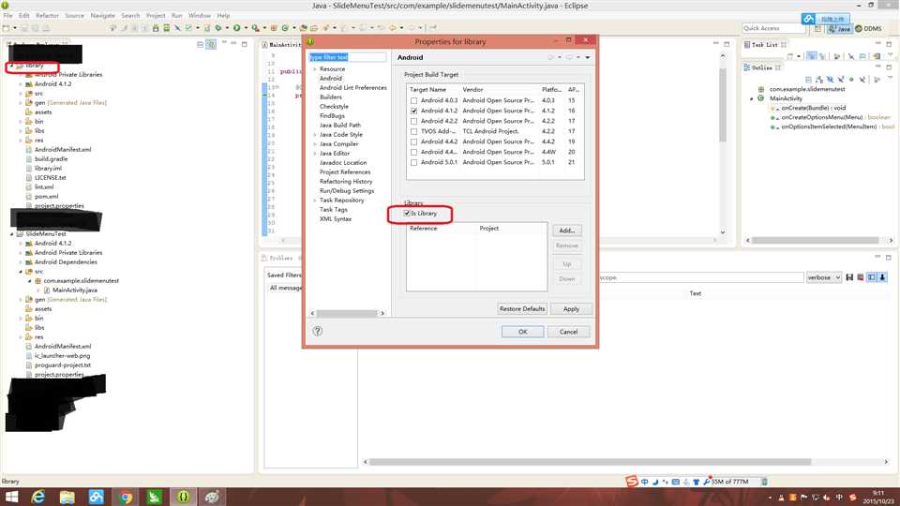Click Restore Defaults in properties dialog

[x=522, y=308]
